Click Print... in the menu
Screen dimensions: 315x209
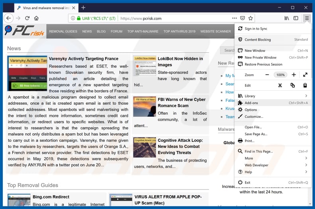[x=273, y=141]
